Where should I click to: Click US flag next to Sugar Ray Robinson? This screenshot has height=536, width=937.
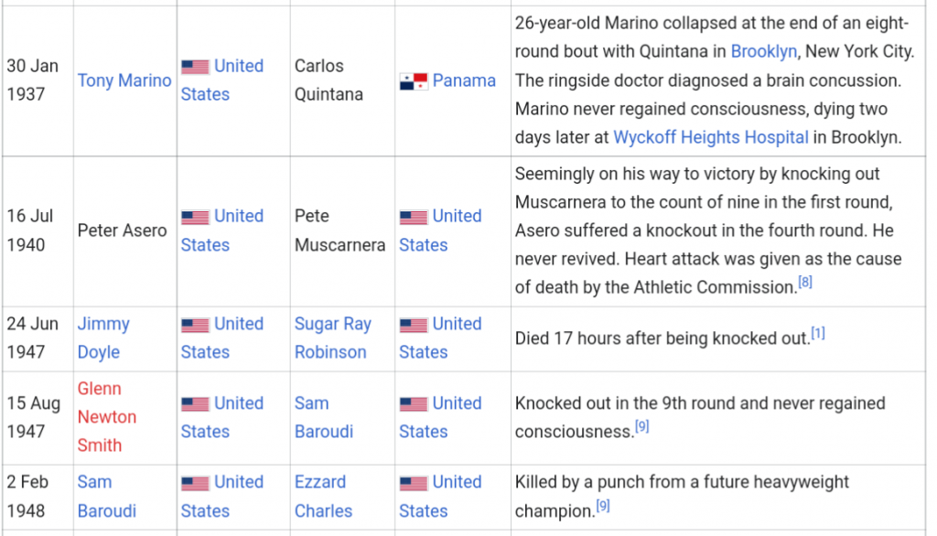414,325
